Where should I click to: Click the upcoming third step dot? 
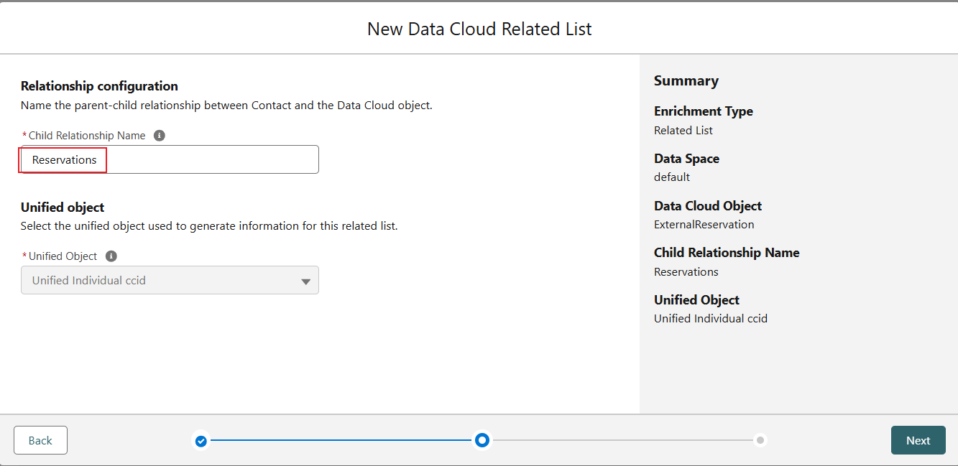pos(760,439)
